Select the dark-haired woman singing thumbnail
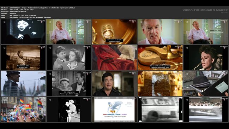Screen dimensions: 229x129 click(206, 58)
